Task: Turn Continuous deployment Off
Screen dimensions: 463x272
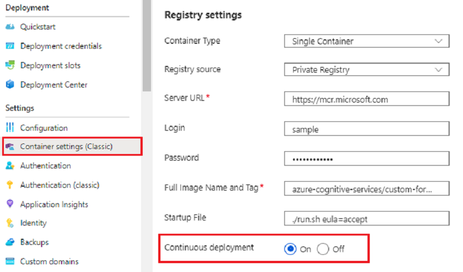Action: point(323,249)
